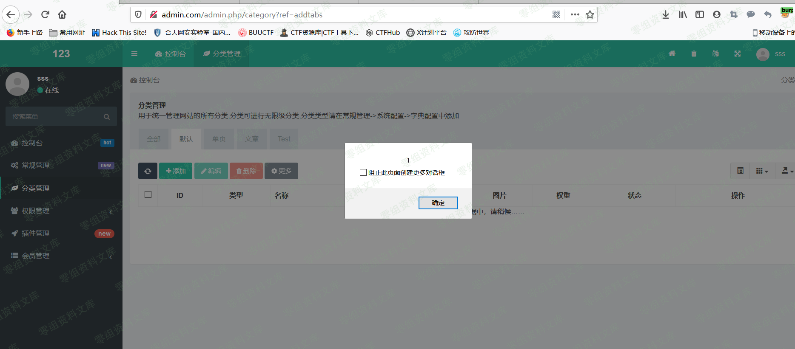The image size is (795, 349).
Task: Click the refresh icon button in table toolbar
Action: coord(148,171)
